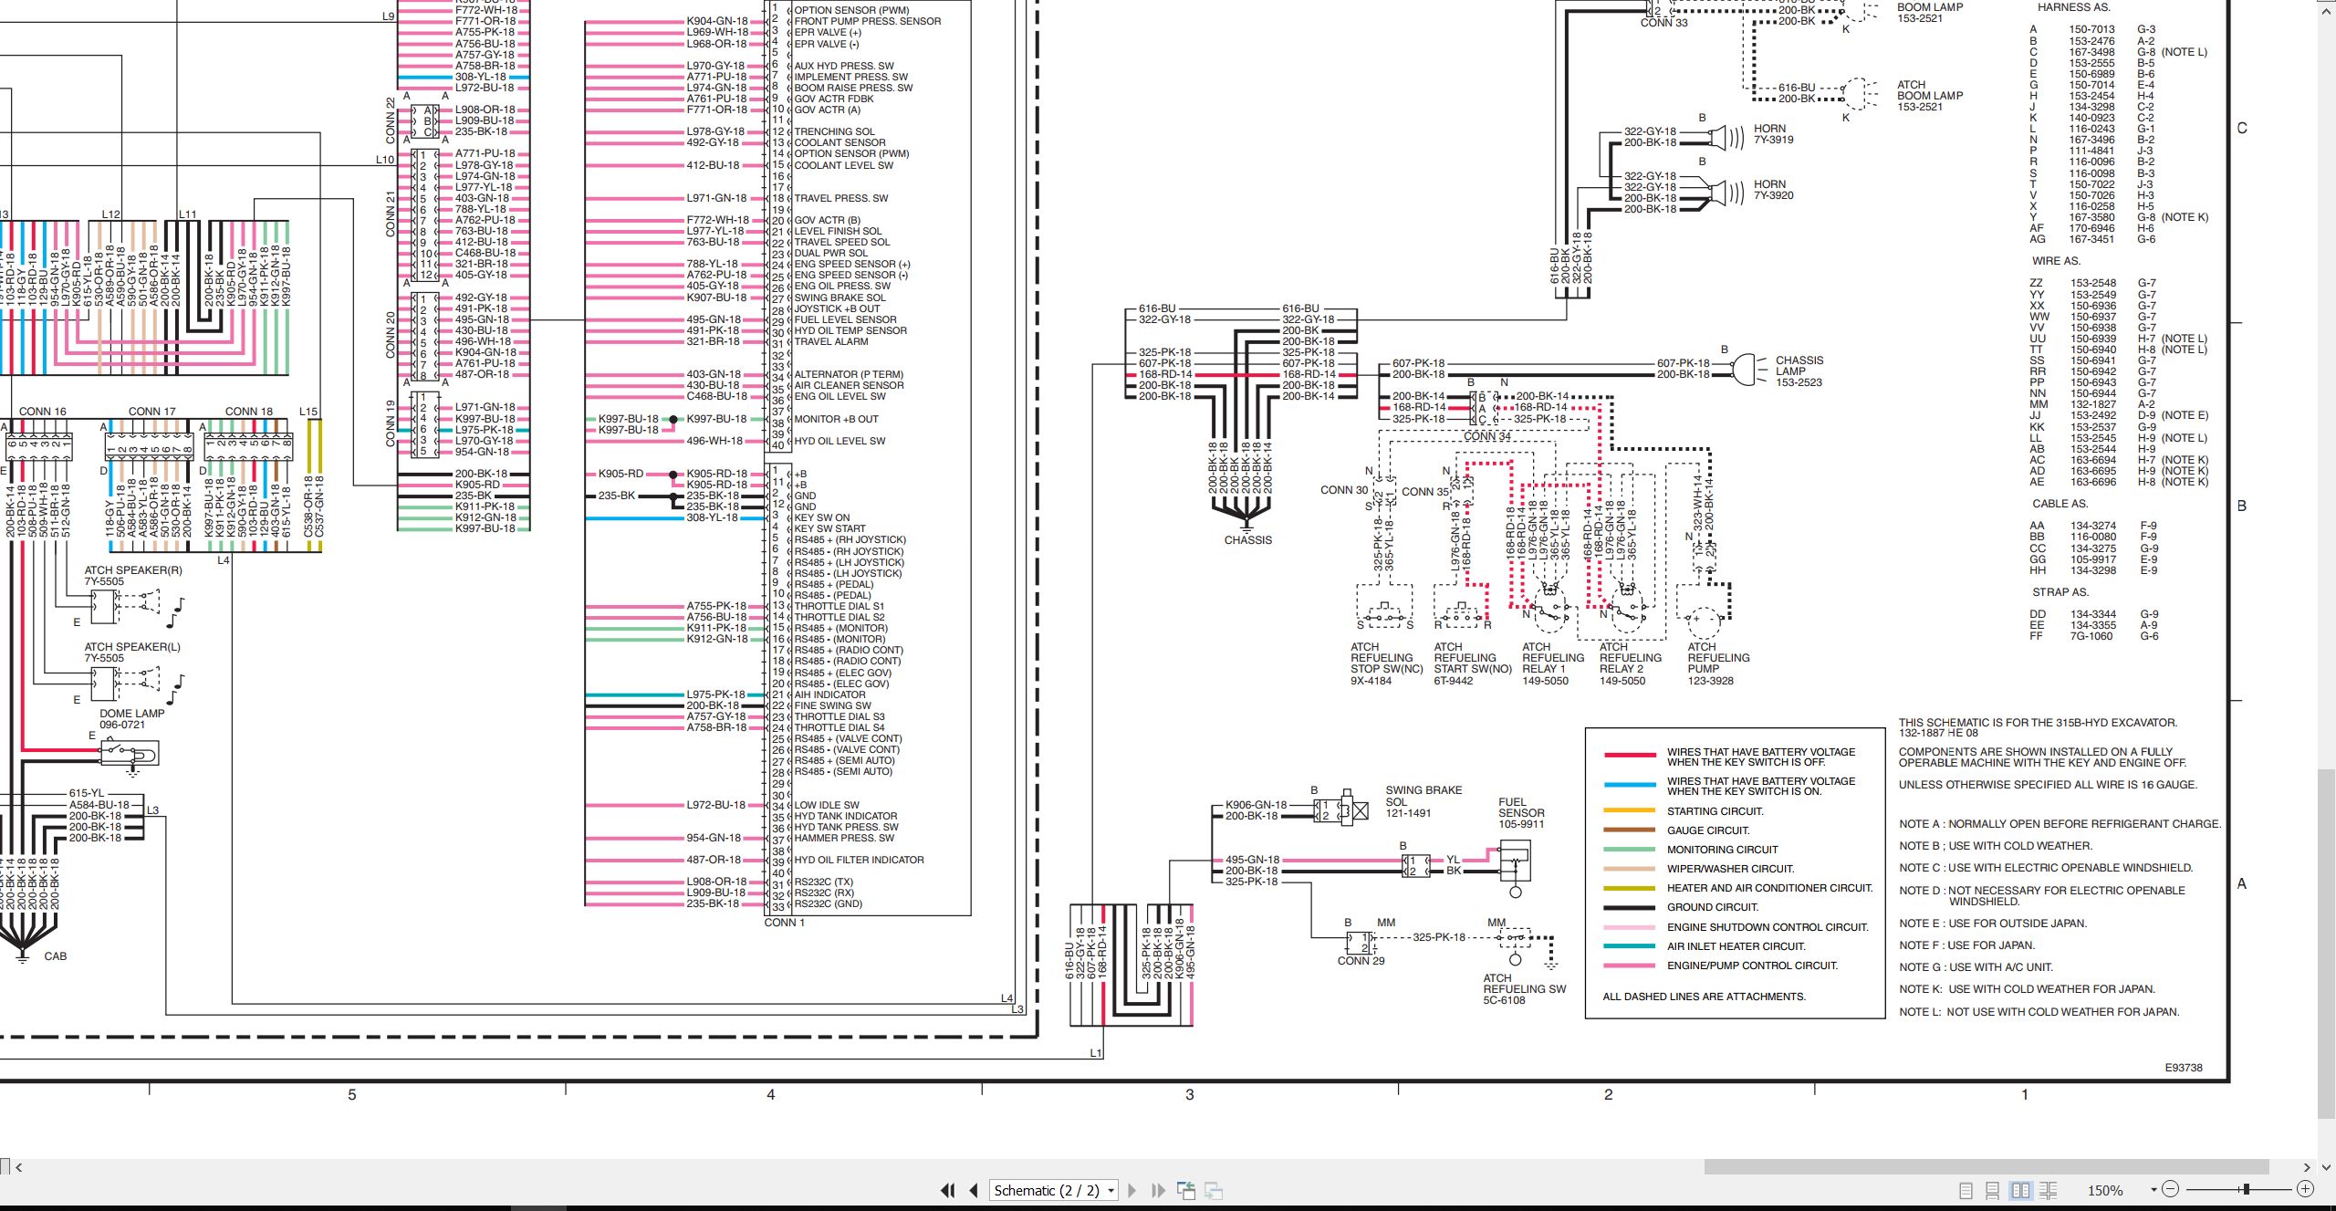Click the STRAP AS. heading
The width and height of the screenshot is (2336, 1211).
(2060, 592)
